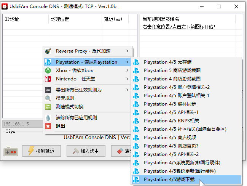The height and width of the screenshot is (186, 247).
Task: Expand the 导出所有已生效规则为 submenu arrow
Action: click(x=127, y=90)
